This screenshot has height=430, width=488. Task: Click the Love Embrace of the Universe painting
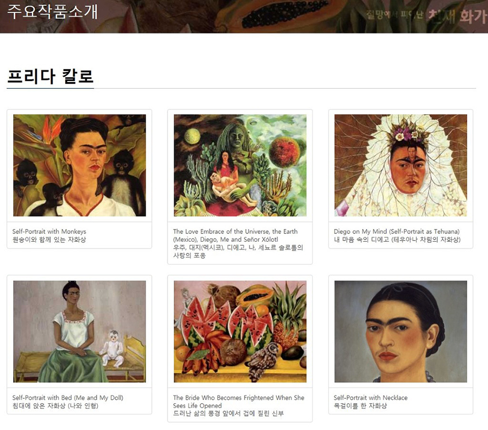pos(240,165)
